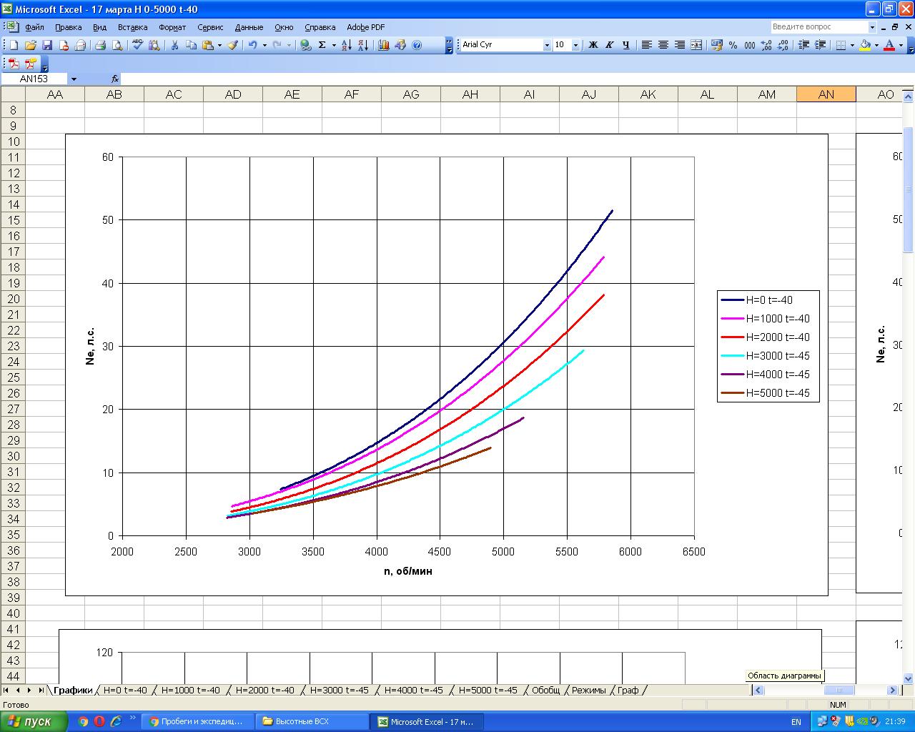Paste with the clipboard icon

click(x=207, y=45)
